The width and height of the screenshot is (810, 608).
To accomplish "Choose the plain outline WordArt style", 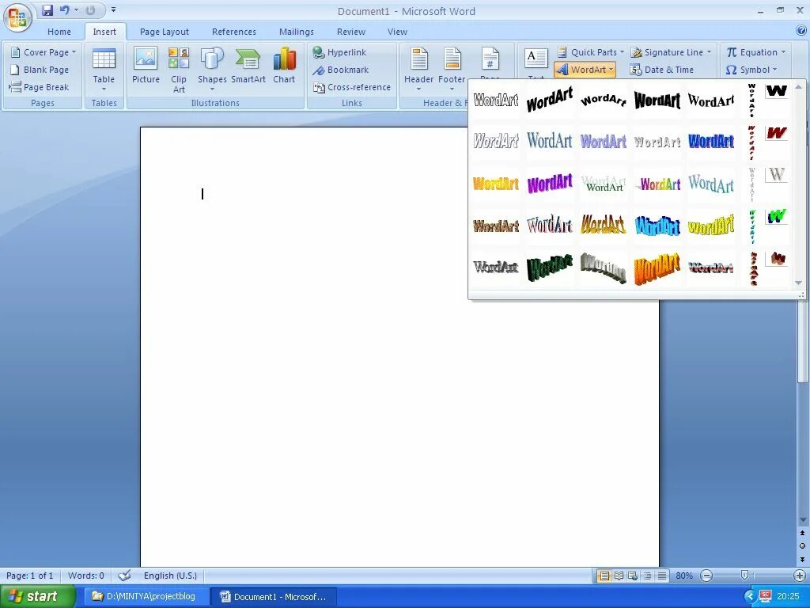I will click(496, 100).
